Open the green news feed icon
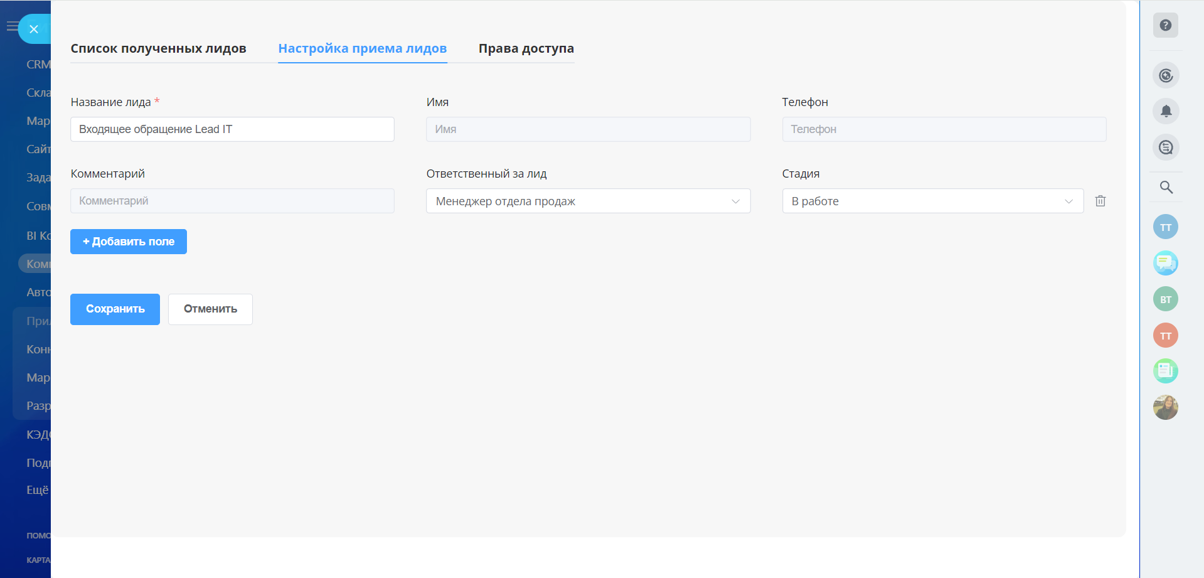 click(x=1165, y=371)
